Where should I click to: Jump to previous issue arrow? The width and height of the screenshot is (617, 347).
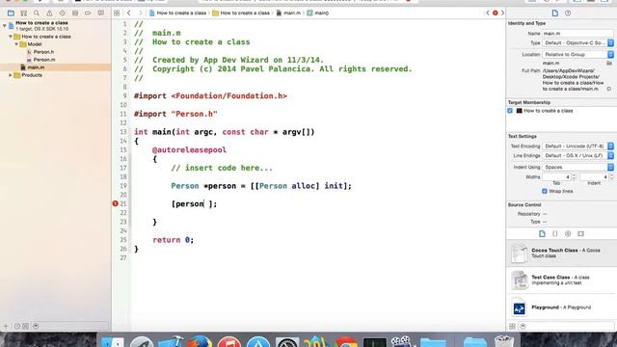pos(488,13)
